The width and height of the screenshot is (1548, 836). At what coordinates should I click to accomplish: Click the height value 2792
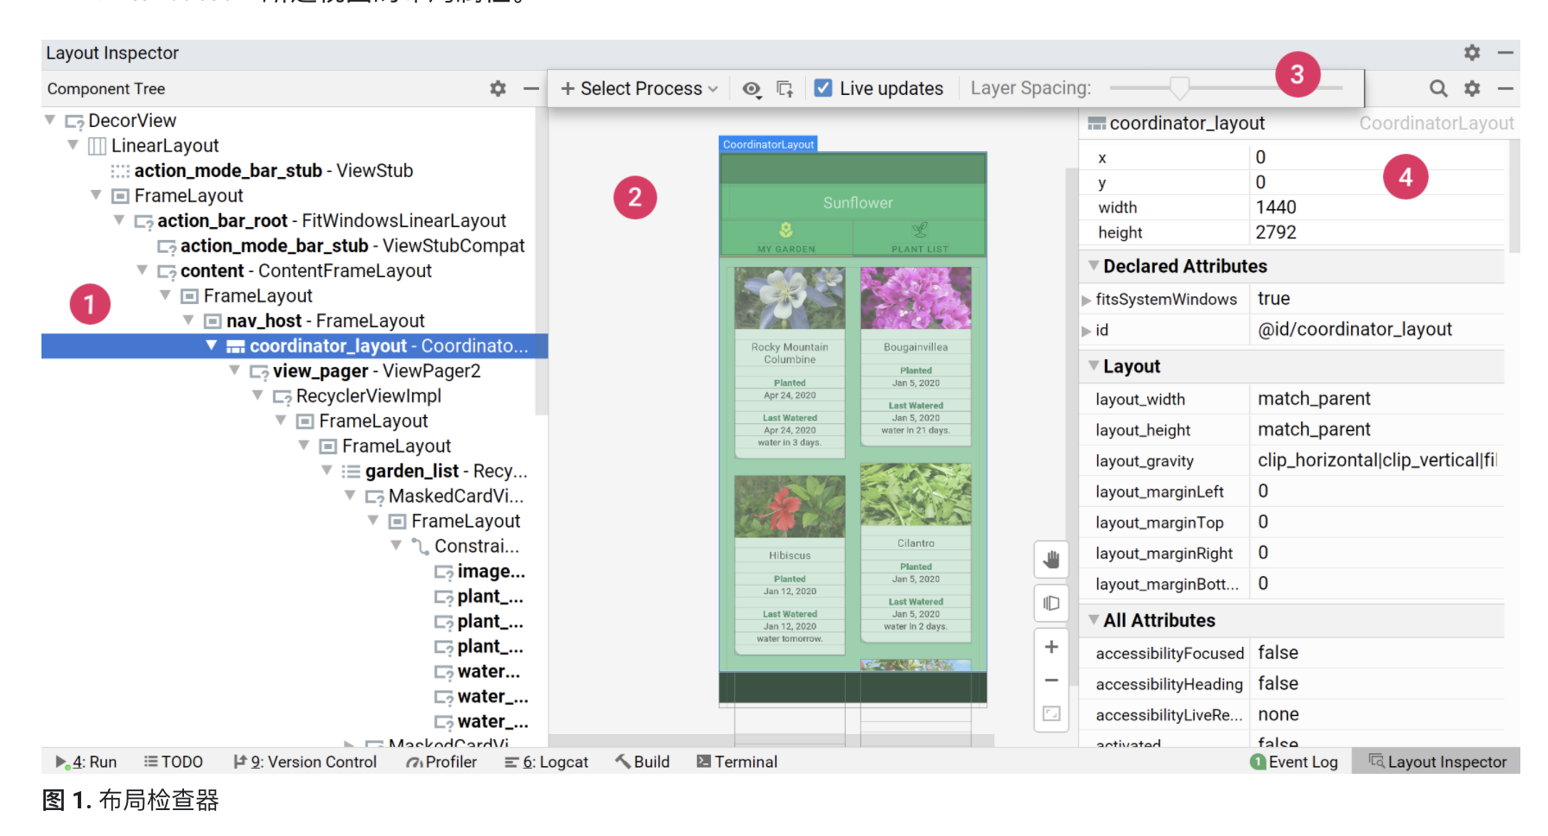[x=1276, y=232]
